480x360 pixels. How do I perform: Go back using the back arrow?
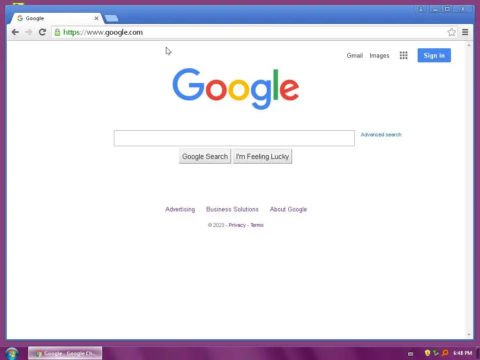click(15, 32)
